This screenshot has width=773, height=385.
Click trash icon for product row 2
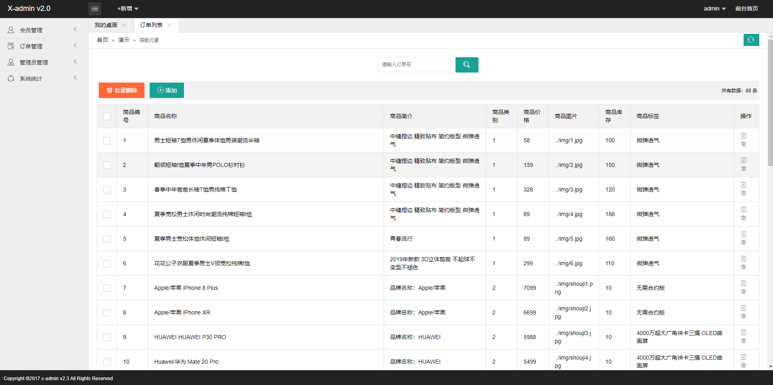(744, 169)
